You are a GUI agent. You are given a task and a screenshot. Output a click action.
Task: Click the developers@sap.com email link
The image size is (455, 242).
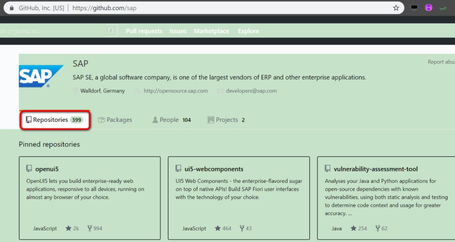pyautogui.click(x=251, y=91)
